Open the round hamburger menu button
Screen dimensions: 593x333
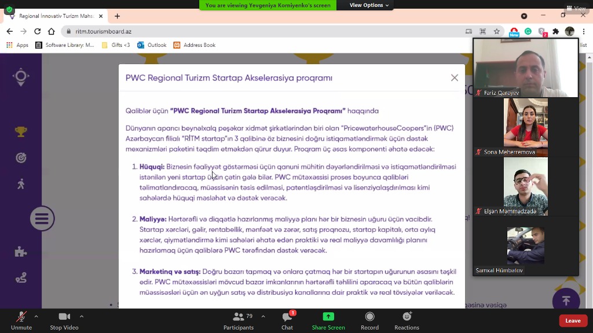point(42,218)
